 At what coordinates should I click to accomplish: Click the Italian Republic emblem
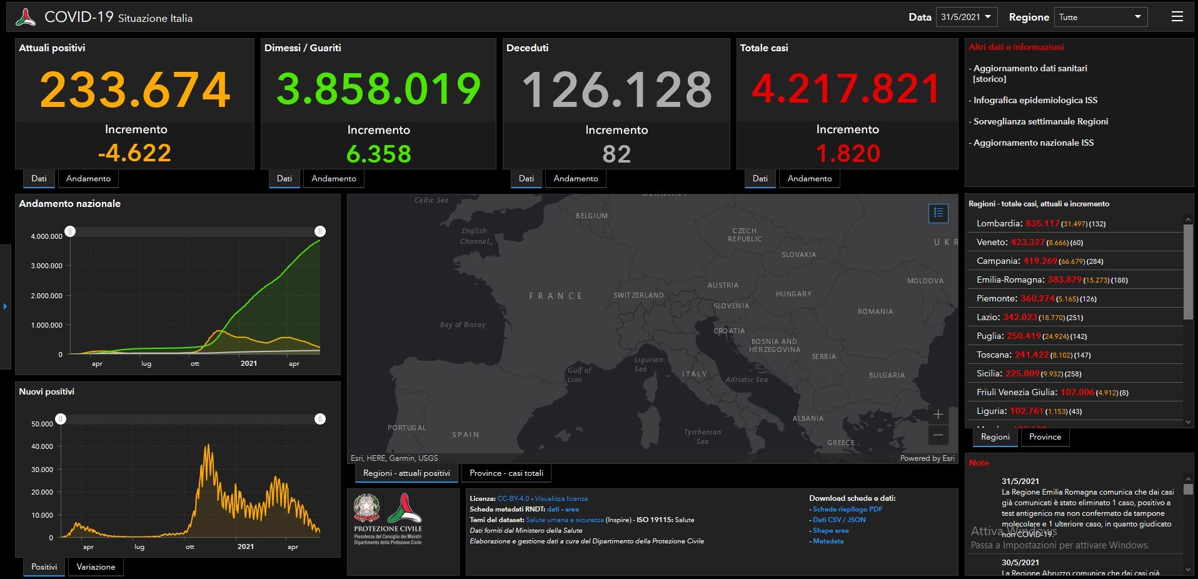point(366,508)
